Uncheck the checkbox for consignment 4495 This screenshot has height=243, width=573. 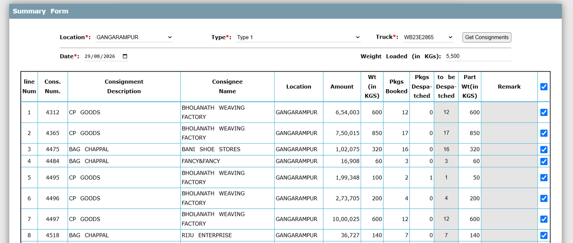544,178
